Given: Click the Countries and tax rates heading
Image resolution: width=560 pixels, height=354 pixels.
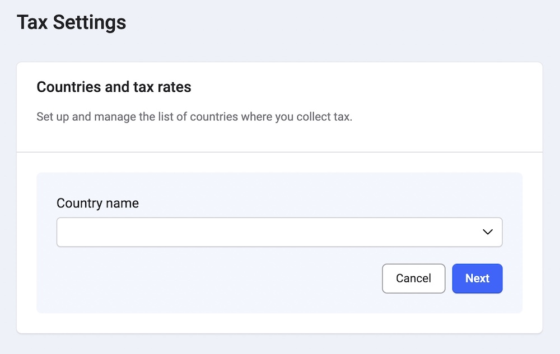Looking at the screenshot, I should pyautogui.click(x=114, y=87).
